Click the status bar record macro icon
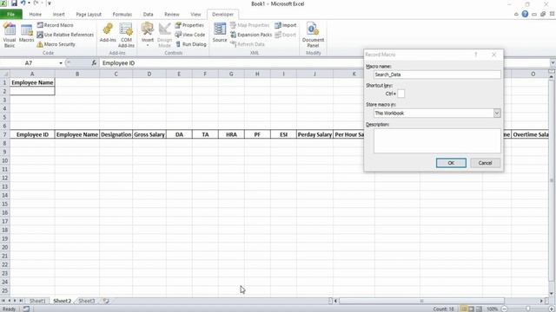Image resolution: width=556 pixels, height=312 pixels. point(26,309)
